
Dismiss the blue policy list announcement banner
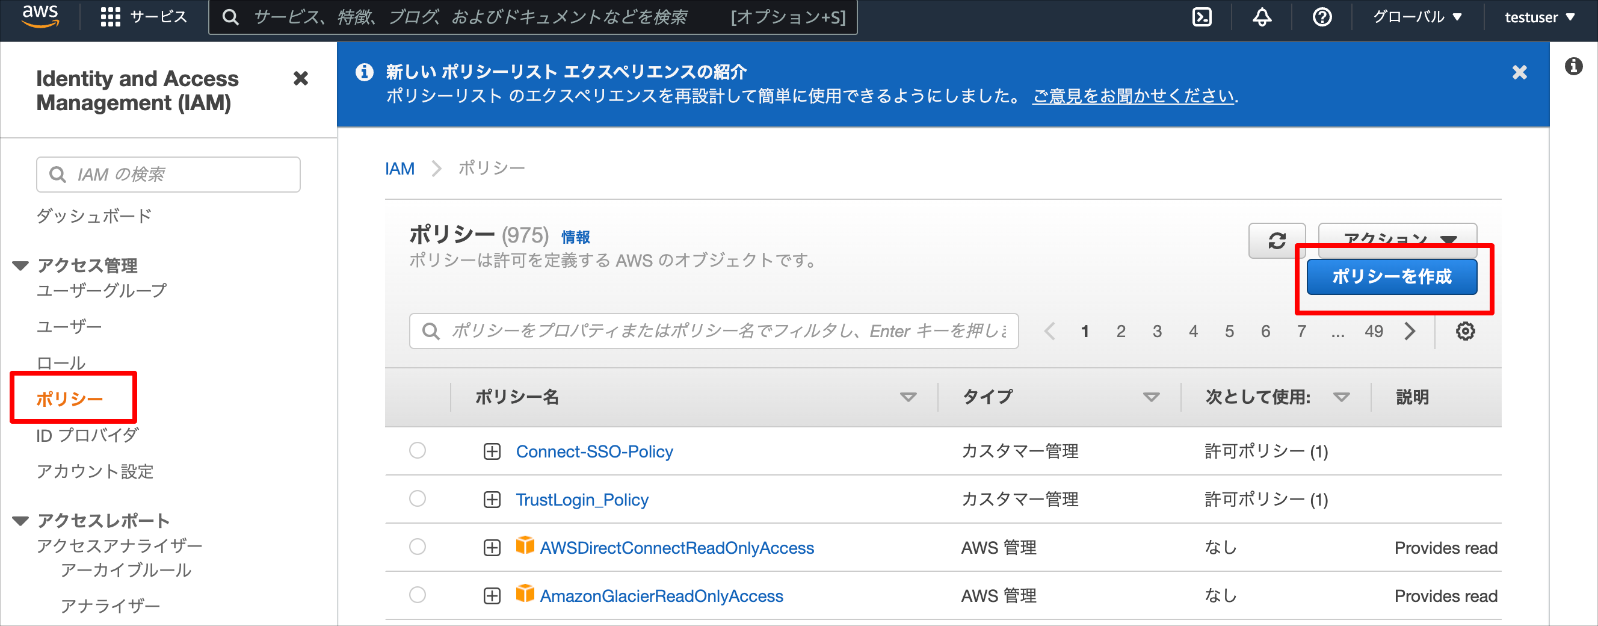click(x=1519, y=73)
